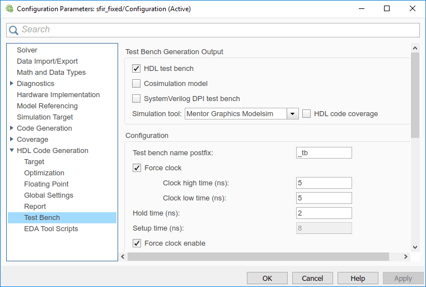Select the Coverage category

32,139
